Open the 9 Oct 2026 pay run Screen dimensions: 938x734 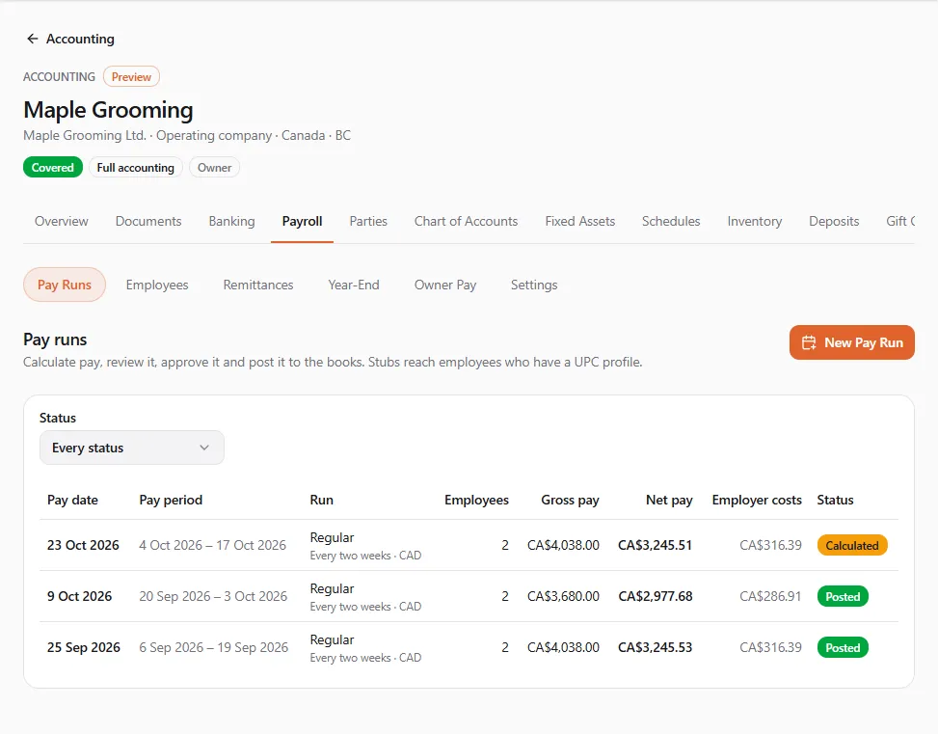point(469,596)
